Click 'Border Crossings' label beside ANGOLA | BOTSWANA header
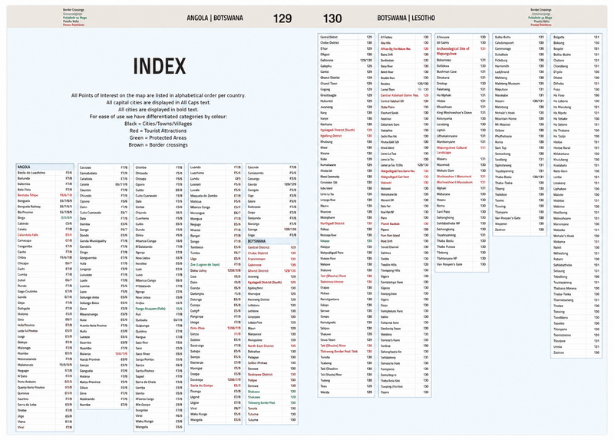The image size is (614, 440). (x=73, y=10)
